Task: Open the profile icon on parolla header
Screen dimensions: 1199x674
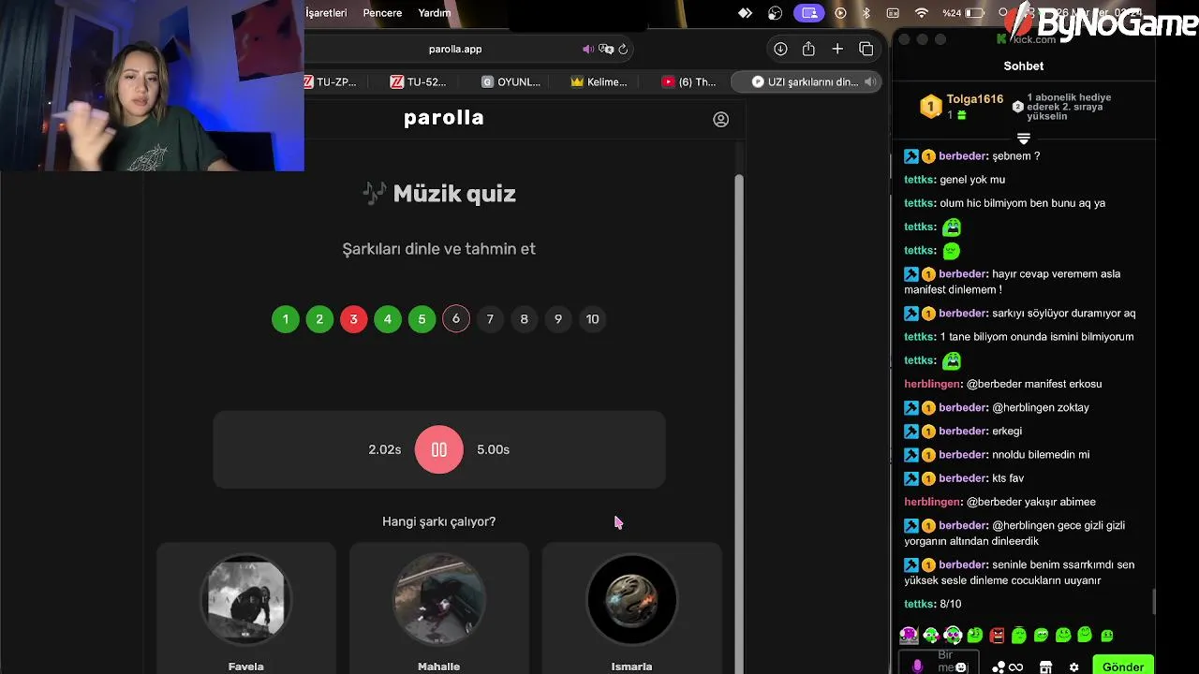Action: (720, 119)
